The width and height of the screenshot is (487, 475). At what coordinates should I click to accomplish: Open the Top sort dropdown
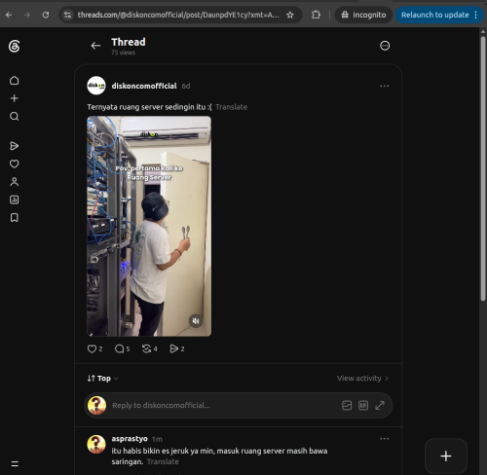[x=102, y=379]
